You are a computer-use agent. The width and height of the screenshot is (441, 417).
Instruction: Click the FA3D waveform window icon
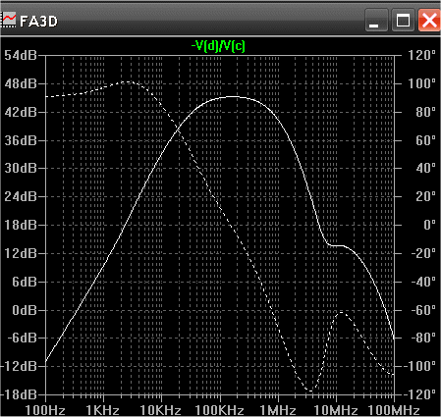9,21
